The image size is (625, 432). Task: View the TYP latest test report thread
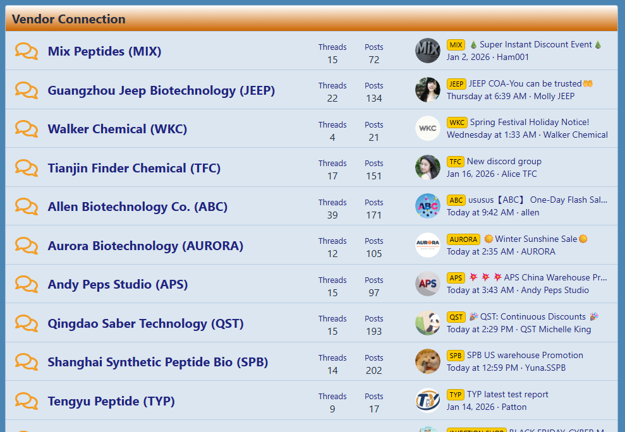tap(507, 394)
